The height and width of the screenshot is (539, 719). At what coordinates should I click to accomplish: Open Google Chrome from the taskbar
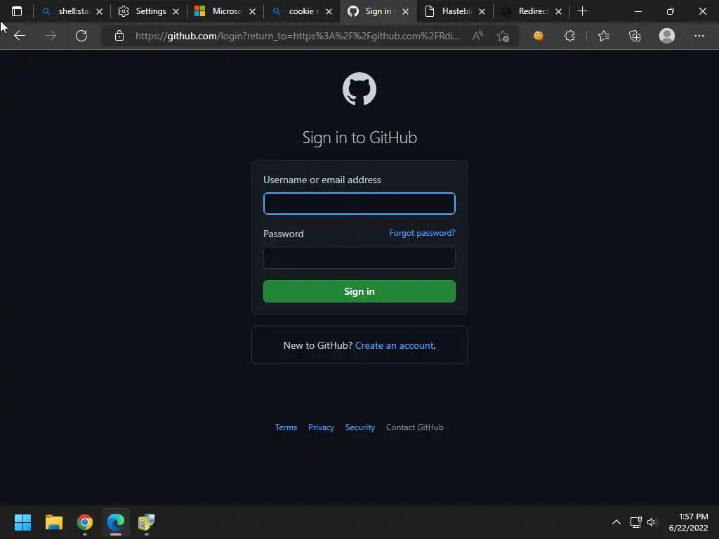(85, 522)
